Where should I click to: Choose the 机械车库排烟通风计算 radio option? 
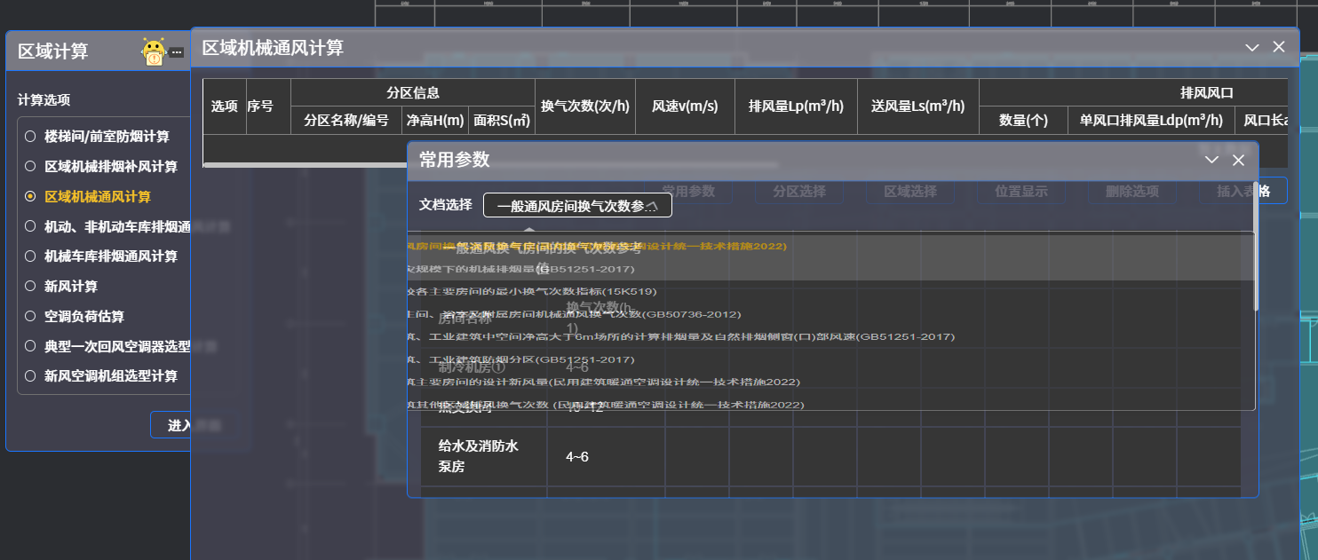pyautogui.click(x=30, y=256)
